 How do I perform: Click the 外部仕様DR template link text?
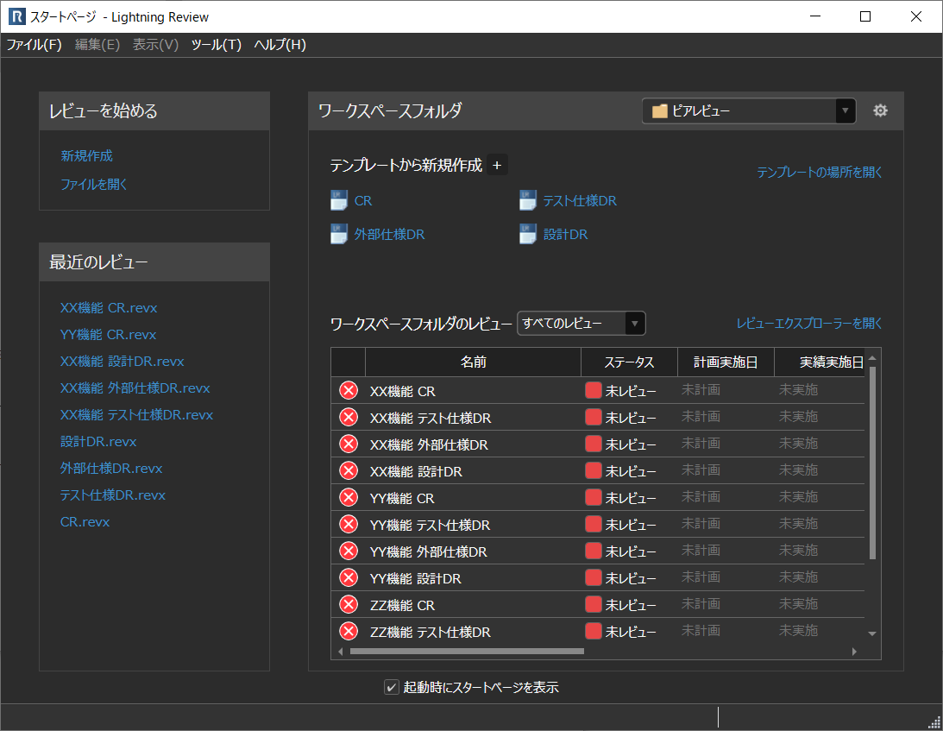point(390,234)
